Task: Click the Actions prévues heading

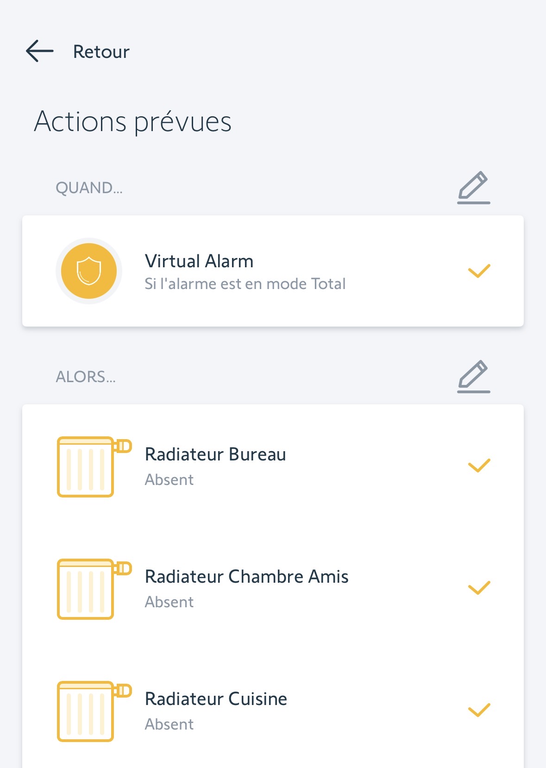Action: (x=133, y=122)
